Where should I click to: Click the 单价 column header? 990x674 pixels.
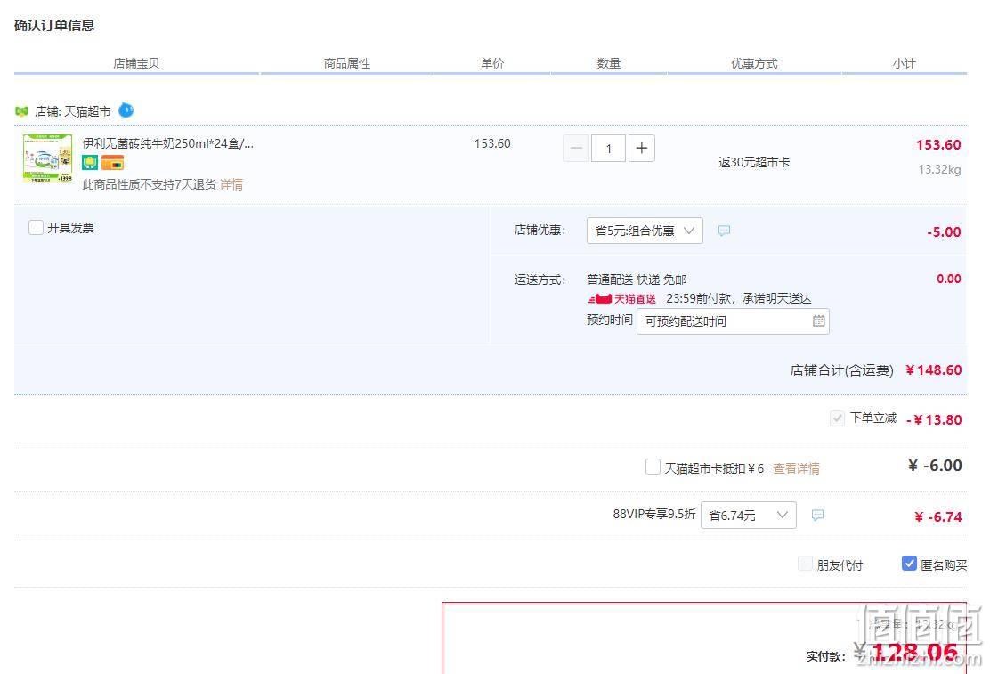point(492,63)
